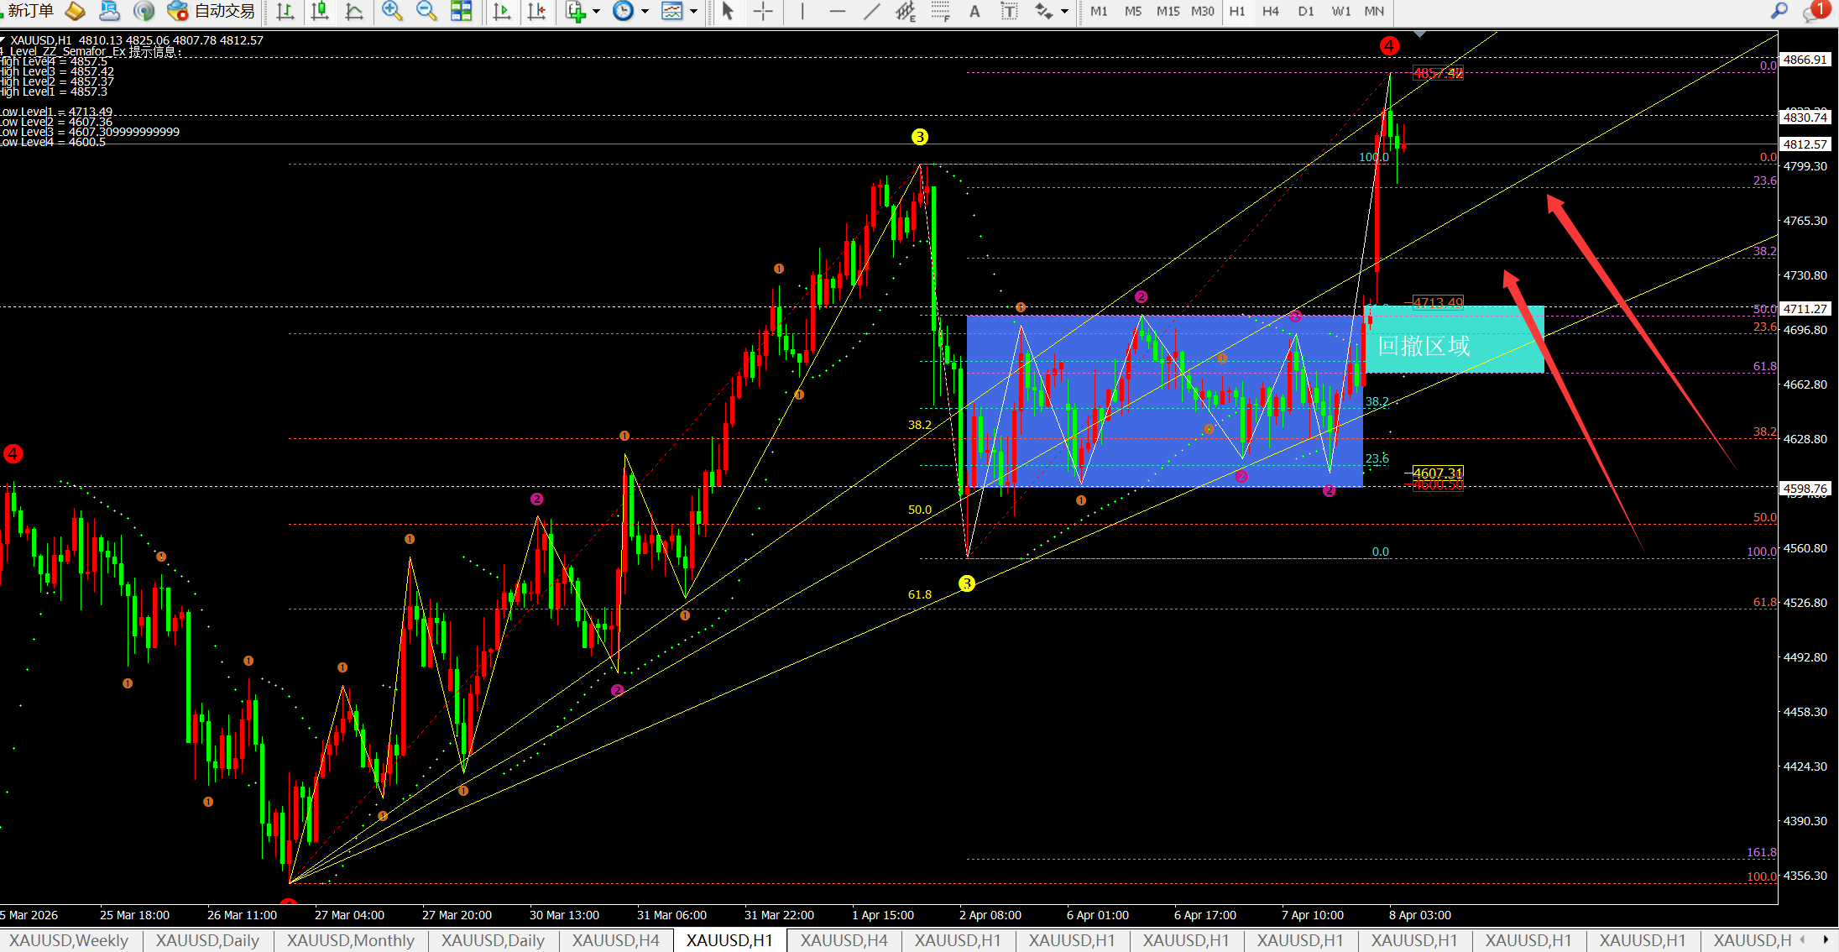Select the vertical line tool

pos(802,11)
